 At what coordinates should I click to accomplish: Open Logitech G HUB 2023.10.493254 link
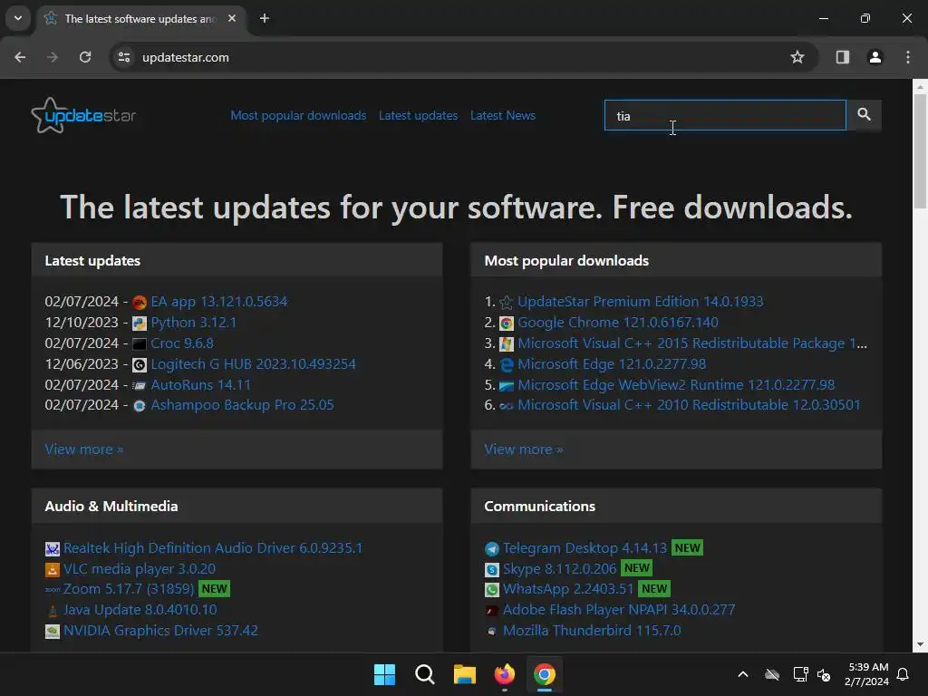[254, 363]
